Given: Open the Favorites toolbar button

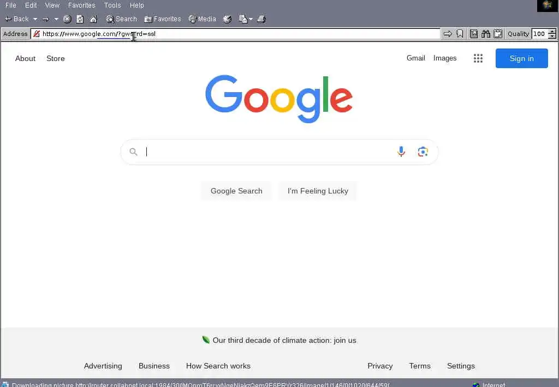Looking at the screenshot, I should tap(163, 19).
